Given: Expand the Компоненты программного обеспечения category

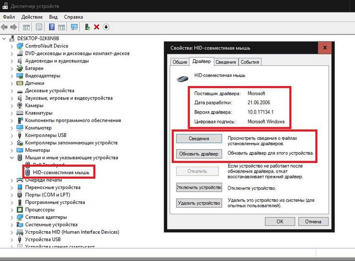Looking at the screenshot, I should (x=12, y=121).
